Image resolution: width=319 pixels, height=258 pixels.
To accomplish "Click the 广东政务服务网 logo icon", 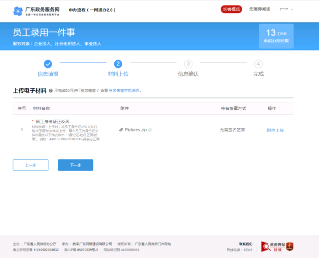I will 18,10.
